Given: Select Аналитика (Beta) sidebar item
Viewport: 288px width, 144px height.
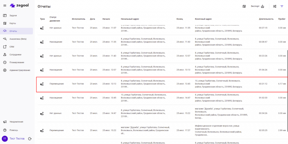Looking at the screenshot, I should click(18, 39).
